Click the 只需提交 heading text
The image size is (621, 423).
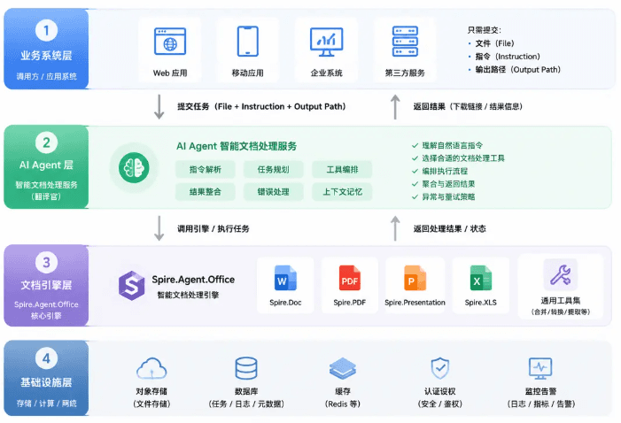484,30
